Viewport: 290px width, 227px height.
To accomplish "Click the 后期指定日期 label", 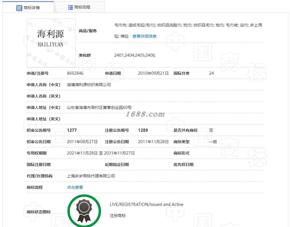I will click(x=117, y=165).
